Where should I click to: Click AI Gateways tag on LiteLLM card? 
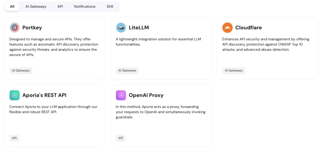coord(127,71)
